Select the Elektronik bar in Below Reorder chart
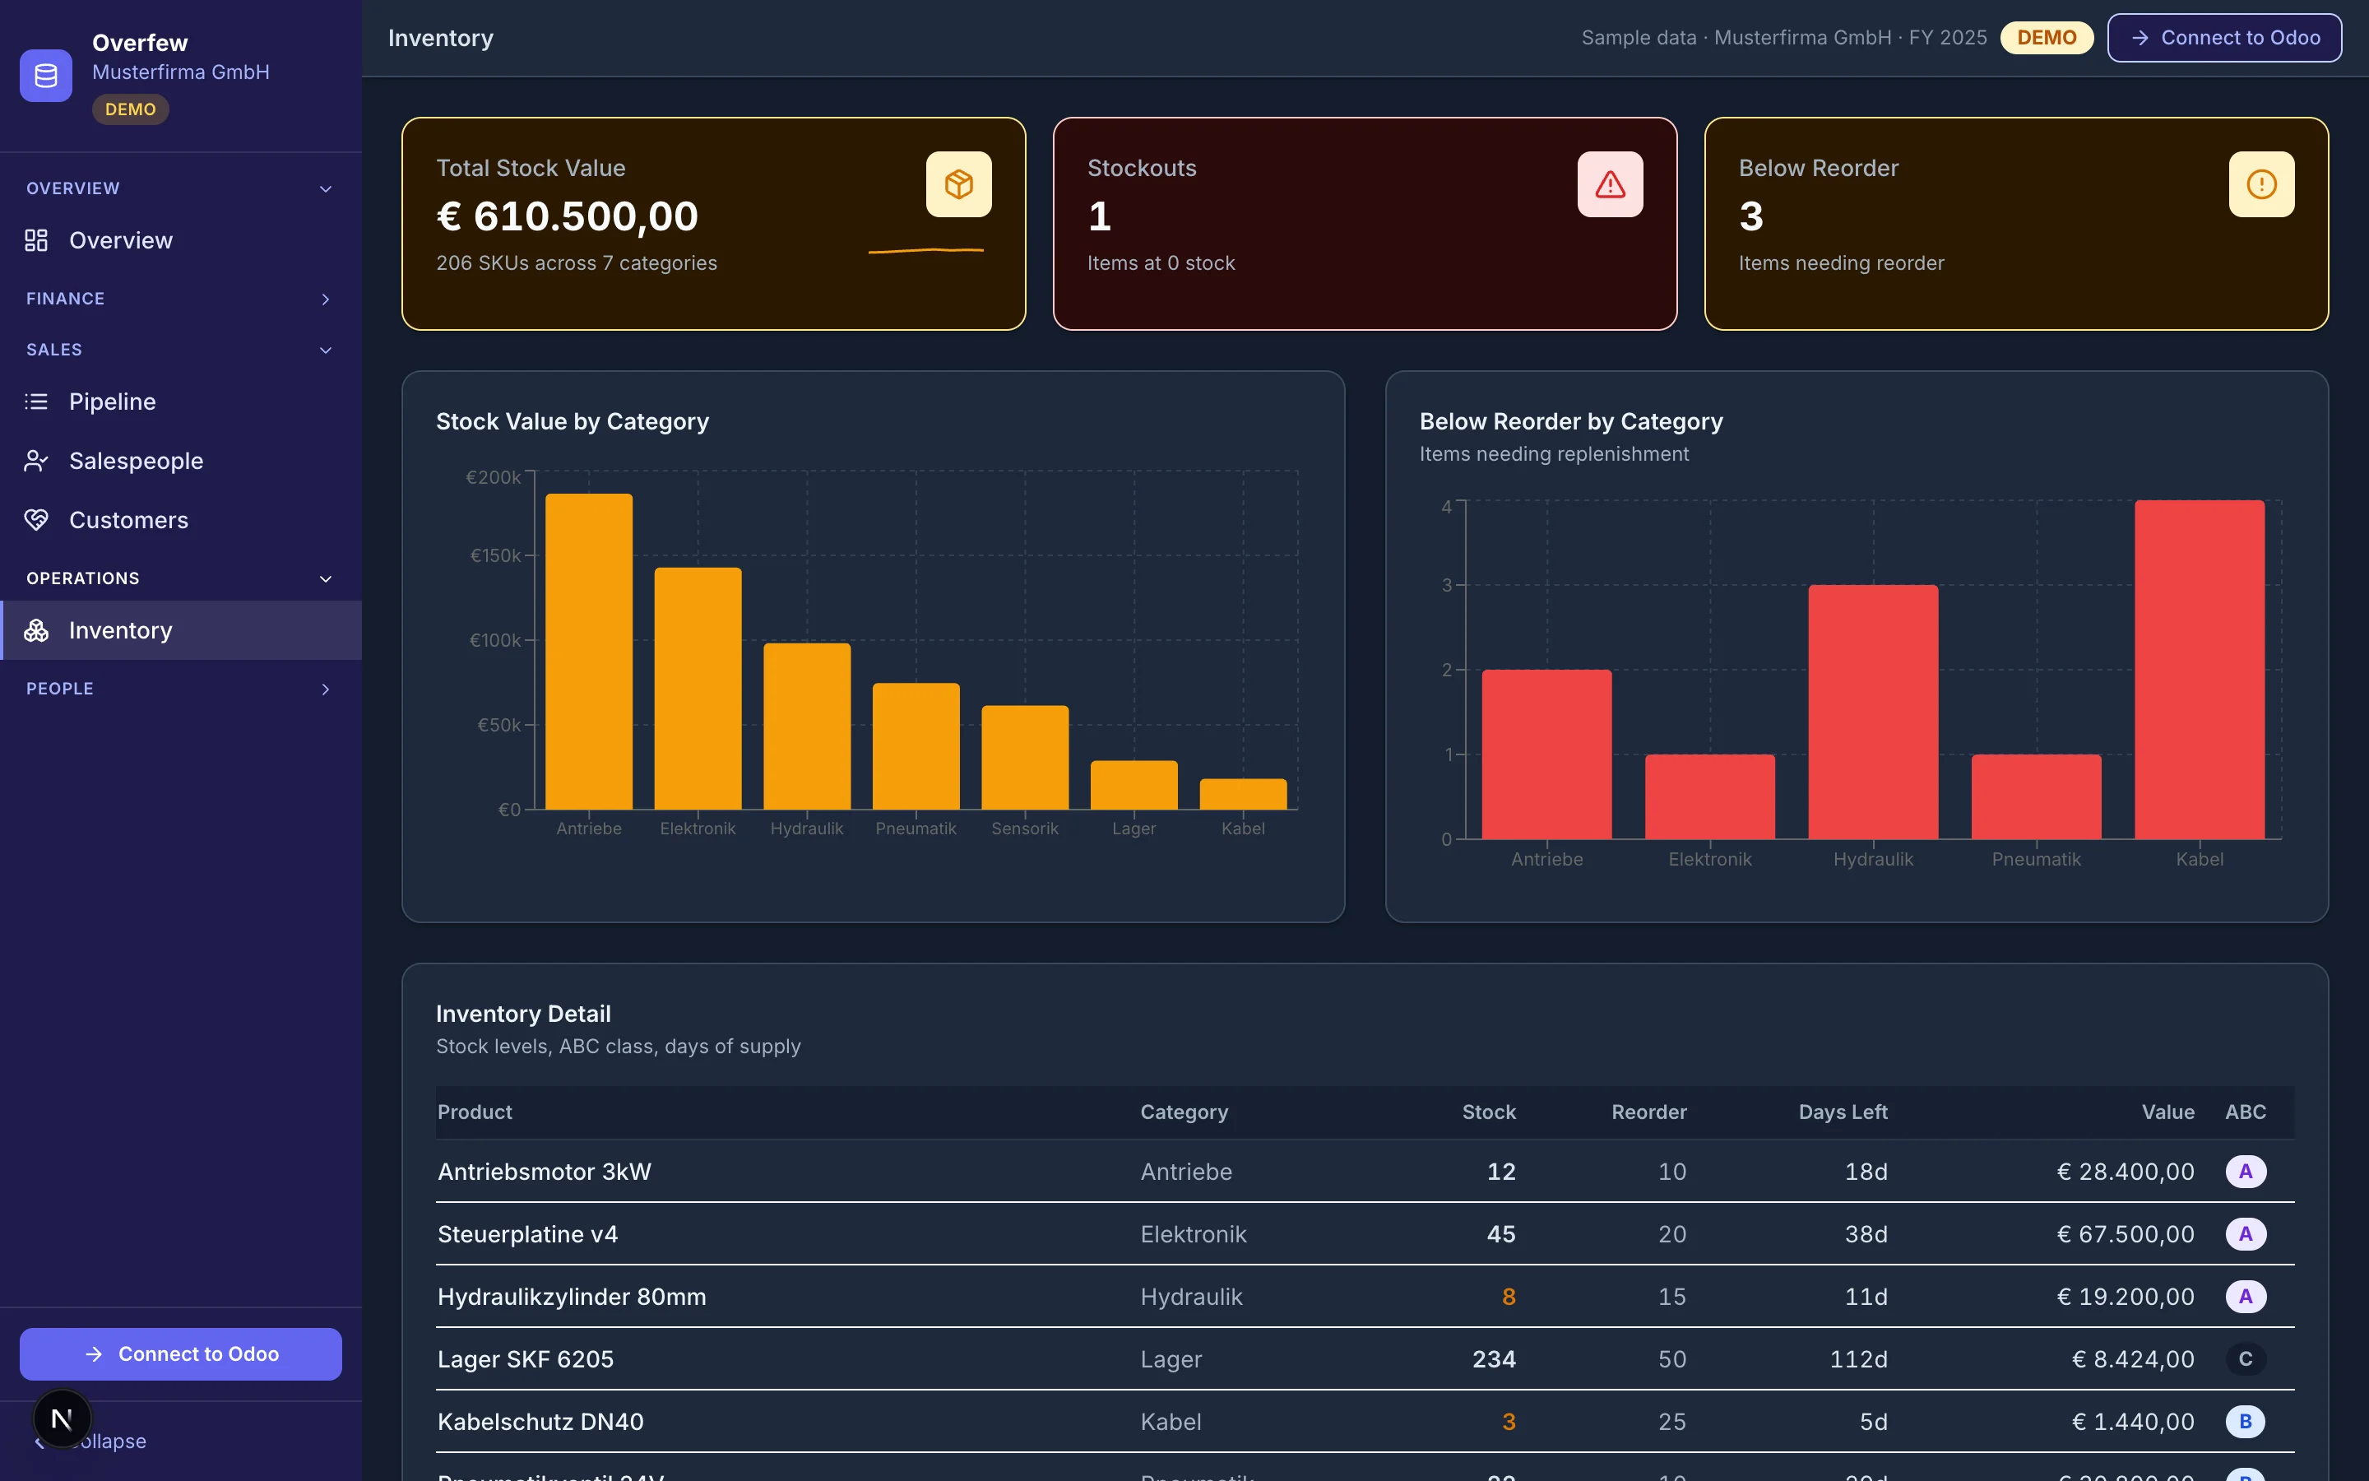This screenshot has height=1481, width=2369. point(1710,796)
